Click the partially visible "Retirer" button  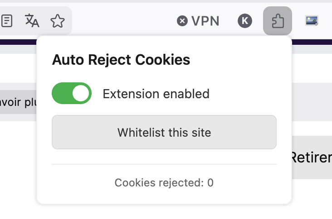tap(311, 157)
